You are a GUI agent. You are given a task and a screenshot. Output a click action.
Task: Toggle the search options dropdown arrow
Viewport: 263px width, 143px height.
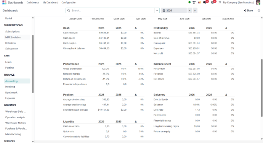157,11
